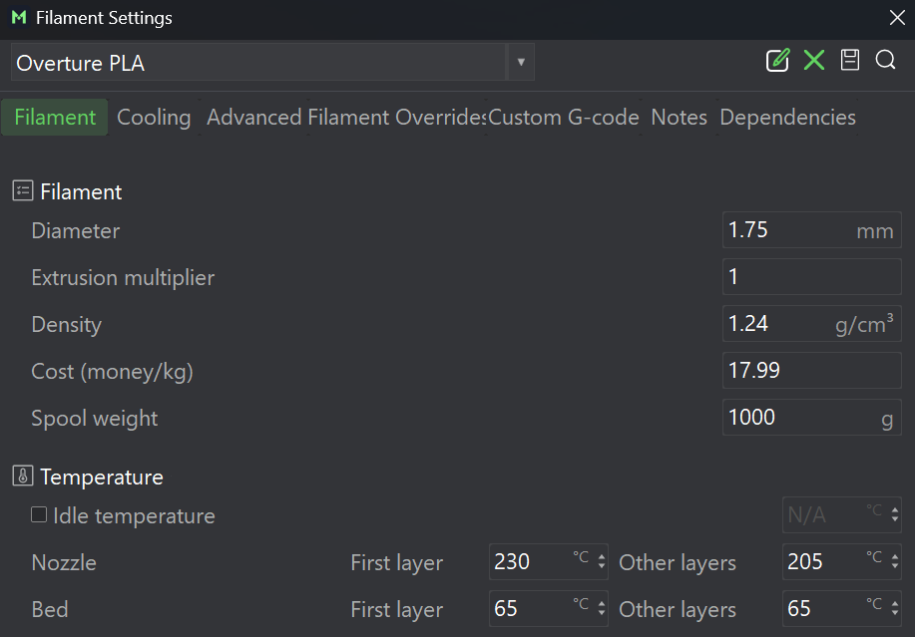Screen dimensions: 915x637
Task: Click the Filament section header icon
Action: 23,190
